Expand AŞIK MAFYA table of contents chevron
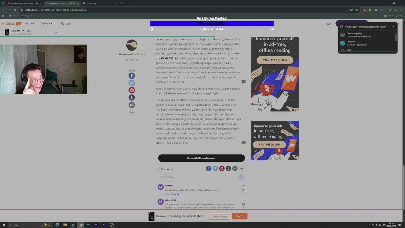The height and width of the screenshot is (228, 405). click(x=55, y=32)
